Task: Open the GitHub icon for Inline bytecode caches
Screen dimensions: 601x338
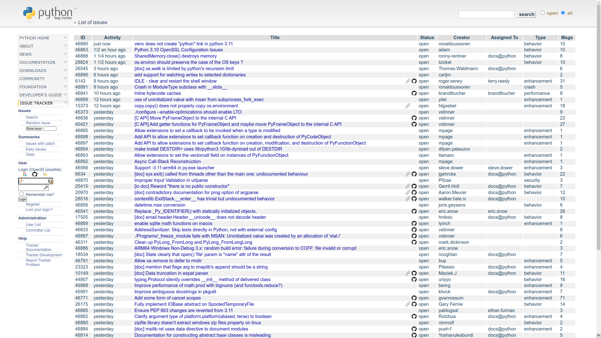Action: click(x=414, y=93)
